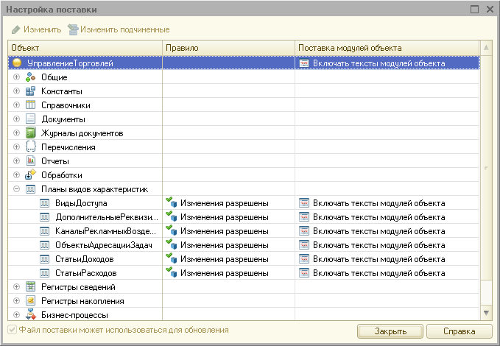The width and height of the screenshot is (500, 346).
Task: Click module delivery icon in УправлениеТорговлей row
Action: pos(304,63)
